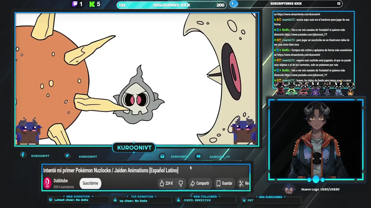Click the Suscriptores Kick progress bar
371x208 pixels.
click(286, 3)
